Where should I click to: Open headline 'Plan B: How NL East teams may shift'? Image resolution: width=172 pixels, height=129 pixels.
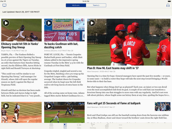click(113, 68)
